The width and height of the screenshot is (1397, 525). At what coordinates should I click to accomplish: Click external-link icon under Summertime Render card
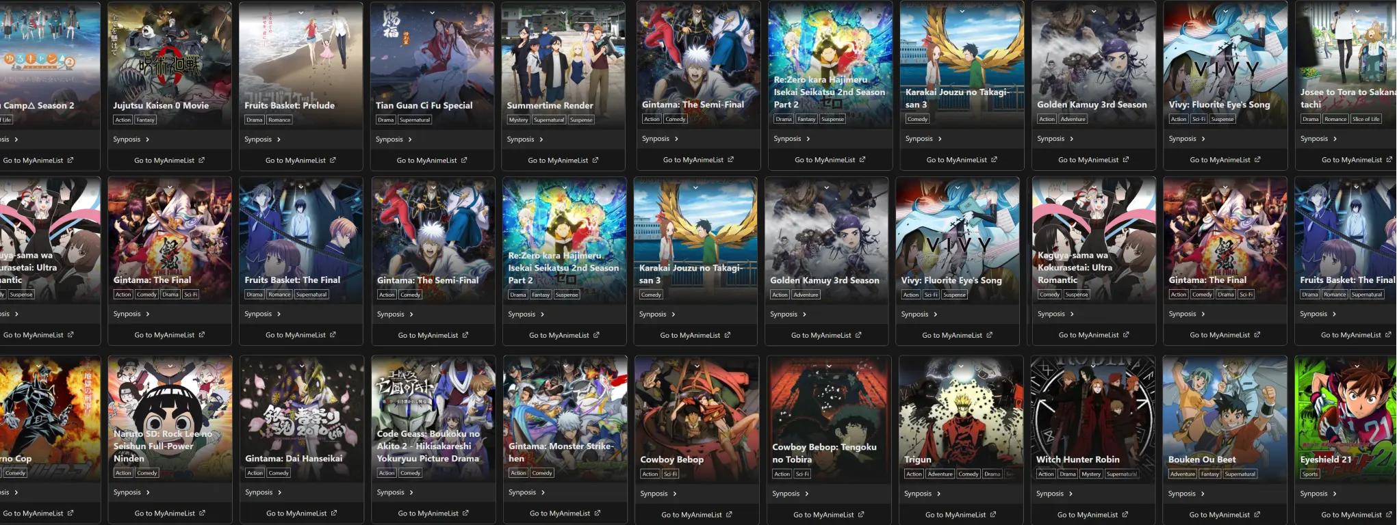[x=595, y=161]
